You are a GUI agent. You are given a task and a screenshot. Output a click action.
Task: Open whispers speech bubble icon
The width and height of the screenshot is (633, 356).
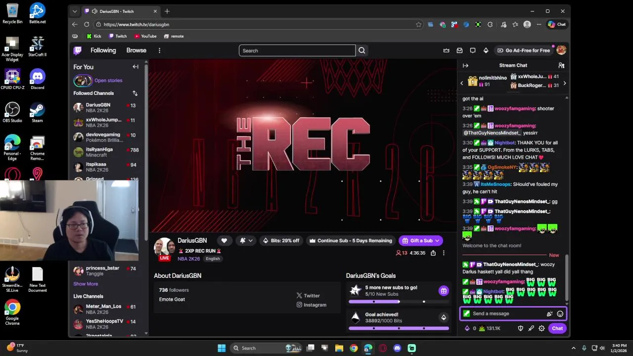click(473, 50)
